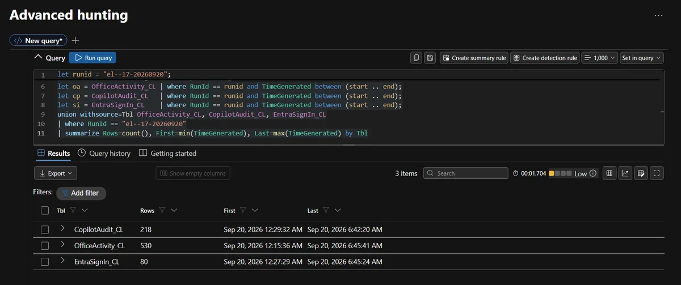Open the page's more options ellipsis menu
681x285 pixels.
[658, 15]
